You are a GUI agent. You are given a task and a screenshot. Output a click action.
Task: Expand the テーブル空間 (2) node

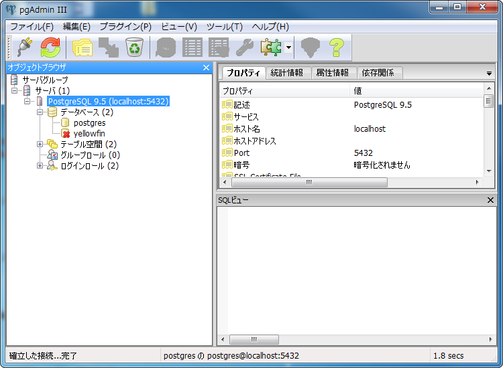pos(40,144)
